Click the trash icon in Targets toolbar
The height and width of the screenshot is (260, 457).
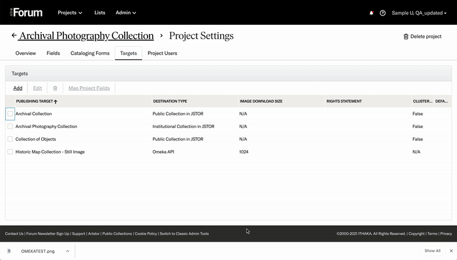pos(55,88)
